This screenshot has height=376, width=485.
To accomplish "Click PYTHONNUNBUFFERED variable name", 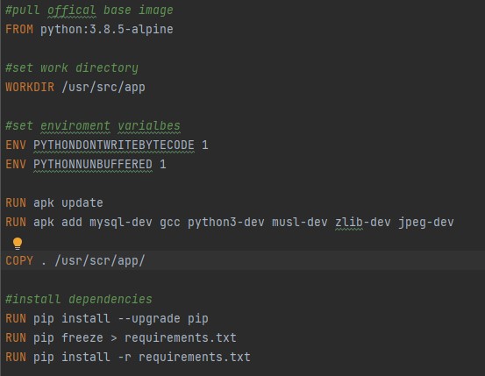I will (x=93, y=164).
